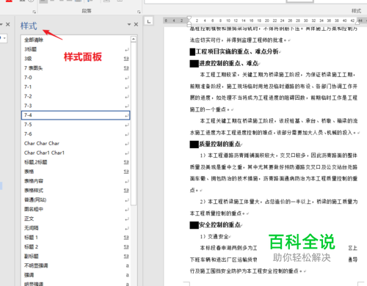Image resolution: width=367 pixels, height=286 pixels.
Task: Open the paragraph settings dialog launcher
Action: pyautogui.click(x=139, y=12)
